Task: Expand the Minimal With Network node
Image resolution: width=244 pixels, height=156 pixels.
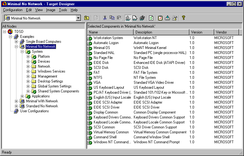Action: 16,101
